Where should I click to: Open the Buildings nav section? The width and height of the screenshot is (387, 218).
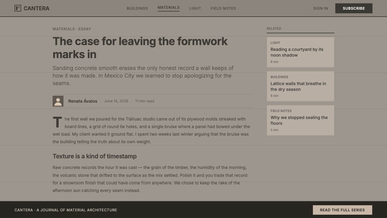coord(137,8)
